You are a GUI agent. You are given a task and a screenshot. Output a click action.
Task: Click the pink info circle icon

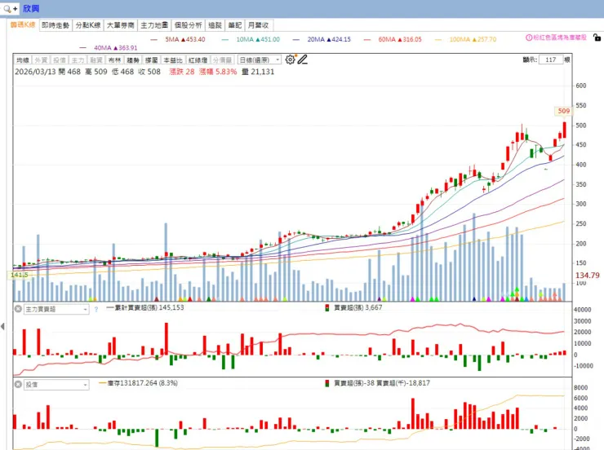tap(529, 37)
